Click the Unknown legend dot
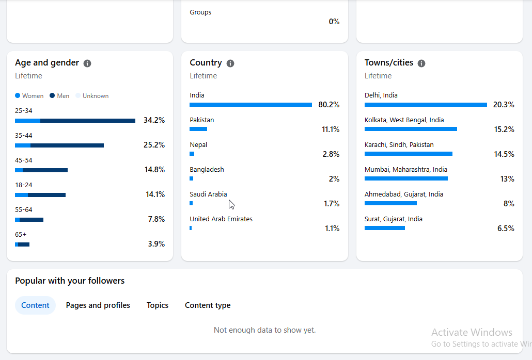532x360 pixels. pos(78,95)
